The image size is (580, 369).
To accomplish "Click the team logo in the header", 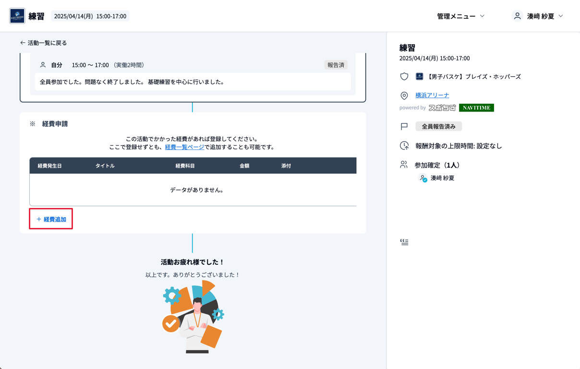I will tap(17, 16).
